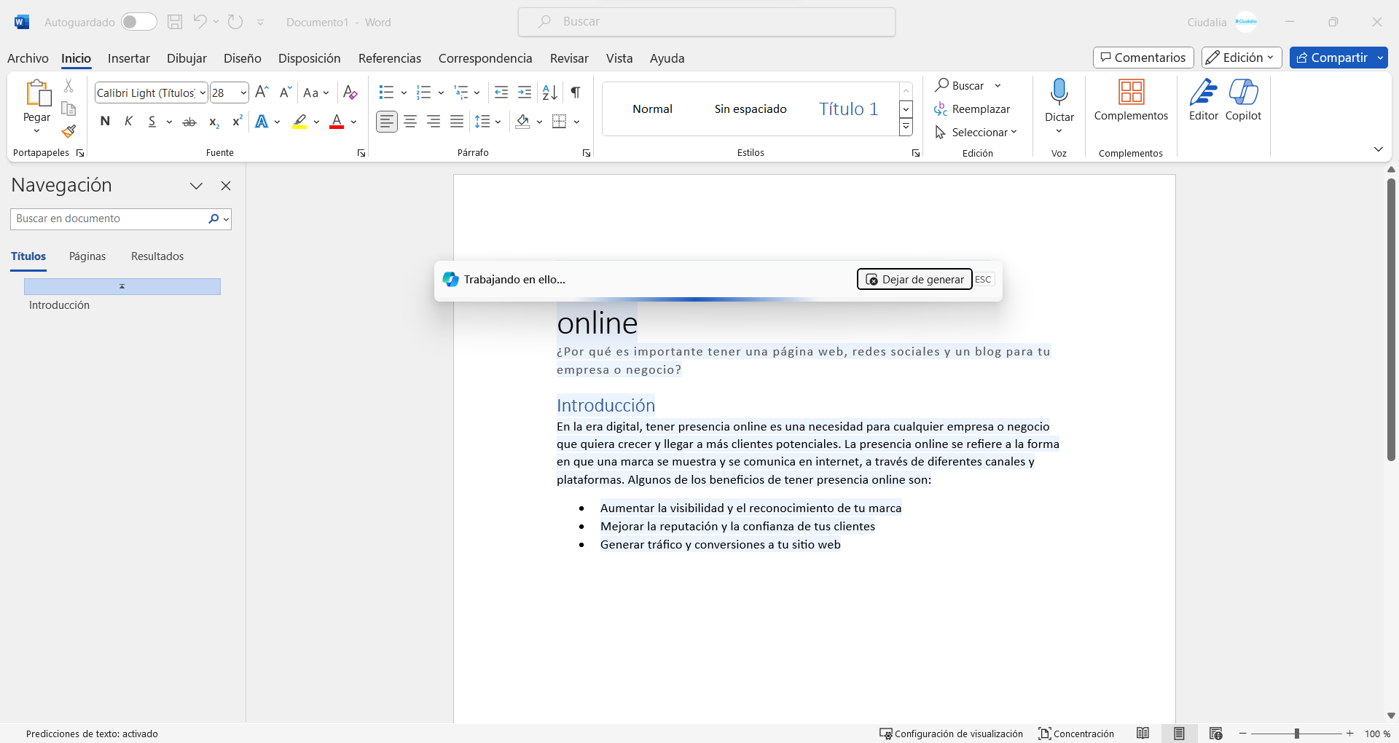1399x743 pixels.
Task: Open the Copilot pane
Action: point(1244,102)
